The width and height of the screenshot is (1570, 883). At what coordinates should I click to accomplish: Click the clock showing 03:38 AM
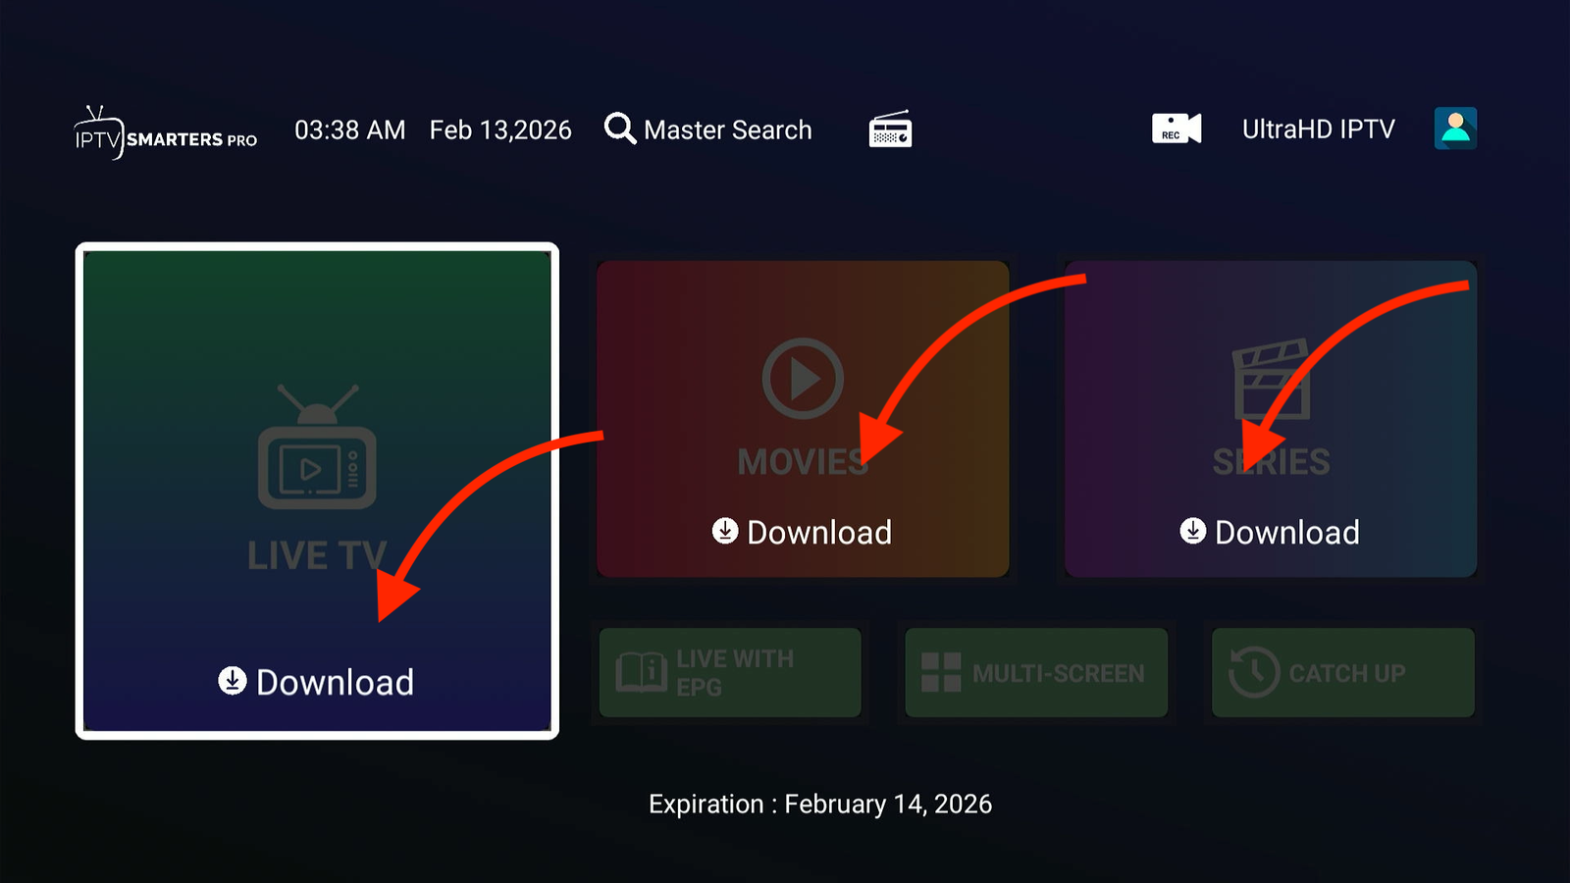click(349, 129)
